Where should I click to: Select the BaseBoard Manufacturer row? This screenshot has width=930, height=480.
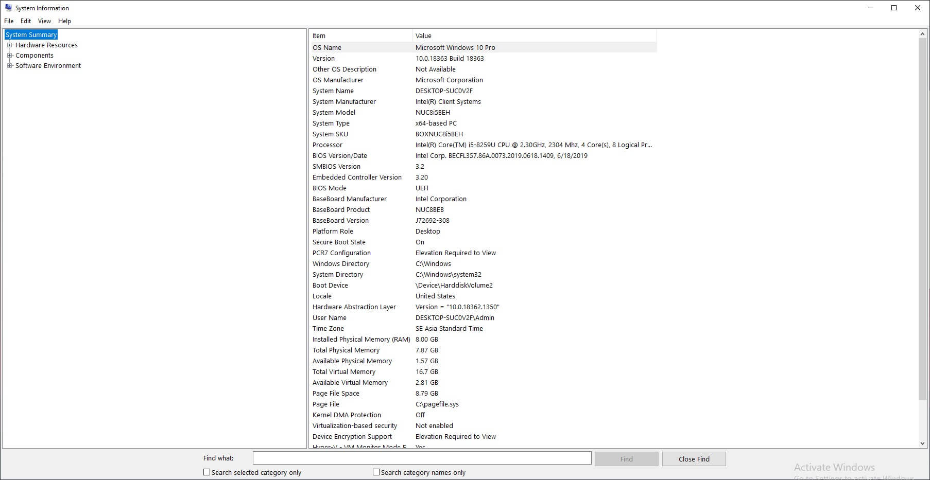coord(483,199)
